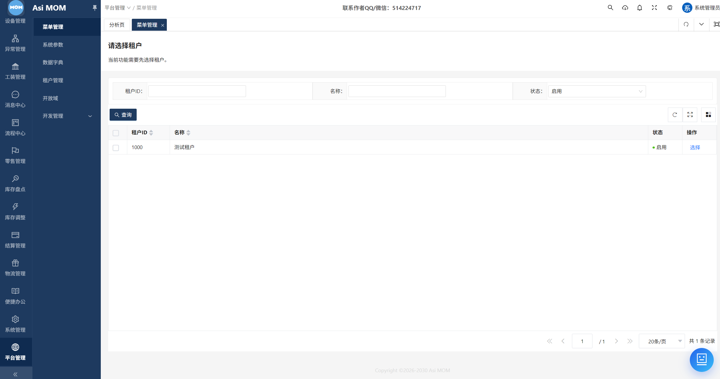Open the header search icon
The height and width of the screenshot is (379, 720).
click(x=610, y=8)
